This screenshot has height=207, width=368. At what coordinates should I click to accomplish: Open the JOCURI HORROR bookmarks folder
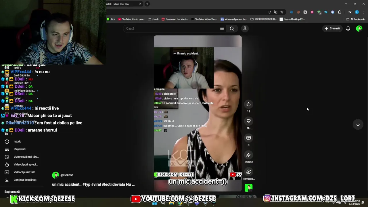(x=263, y=19)
